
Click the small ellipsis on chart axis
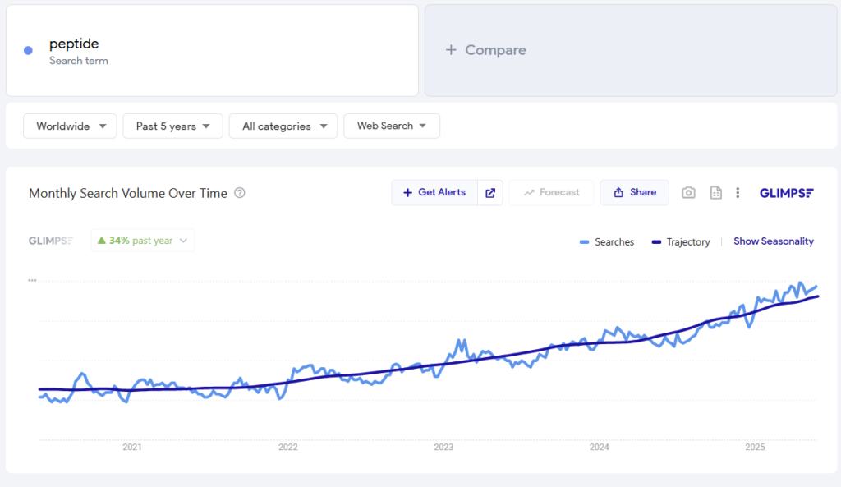click(x=32, y=280)
